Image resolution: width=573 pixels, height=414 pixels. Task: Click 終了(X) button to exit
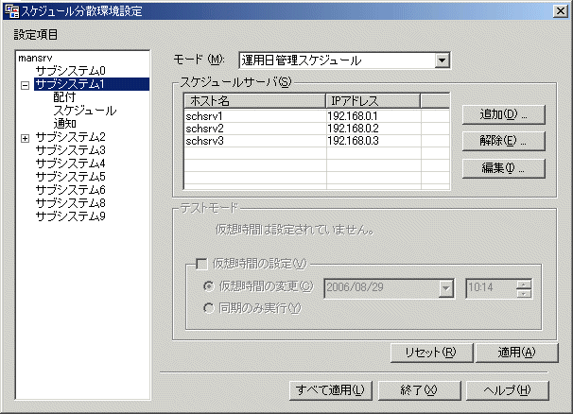[419, 390]
